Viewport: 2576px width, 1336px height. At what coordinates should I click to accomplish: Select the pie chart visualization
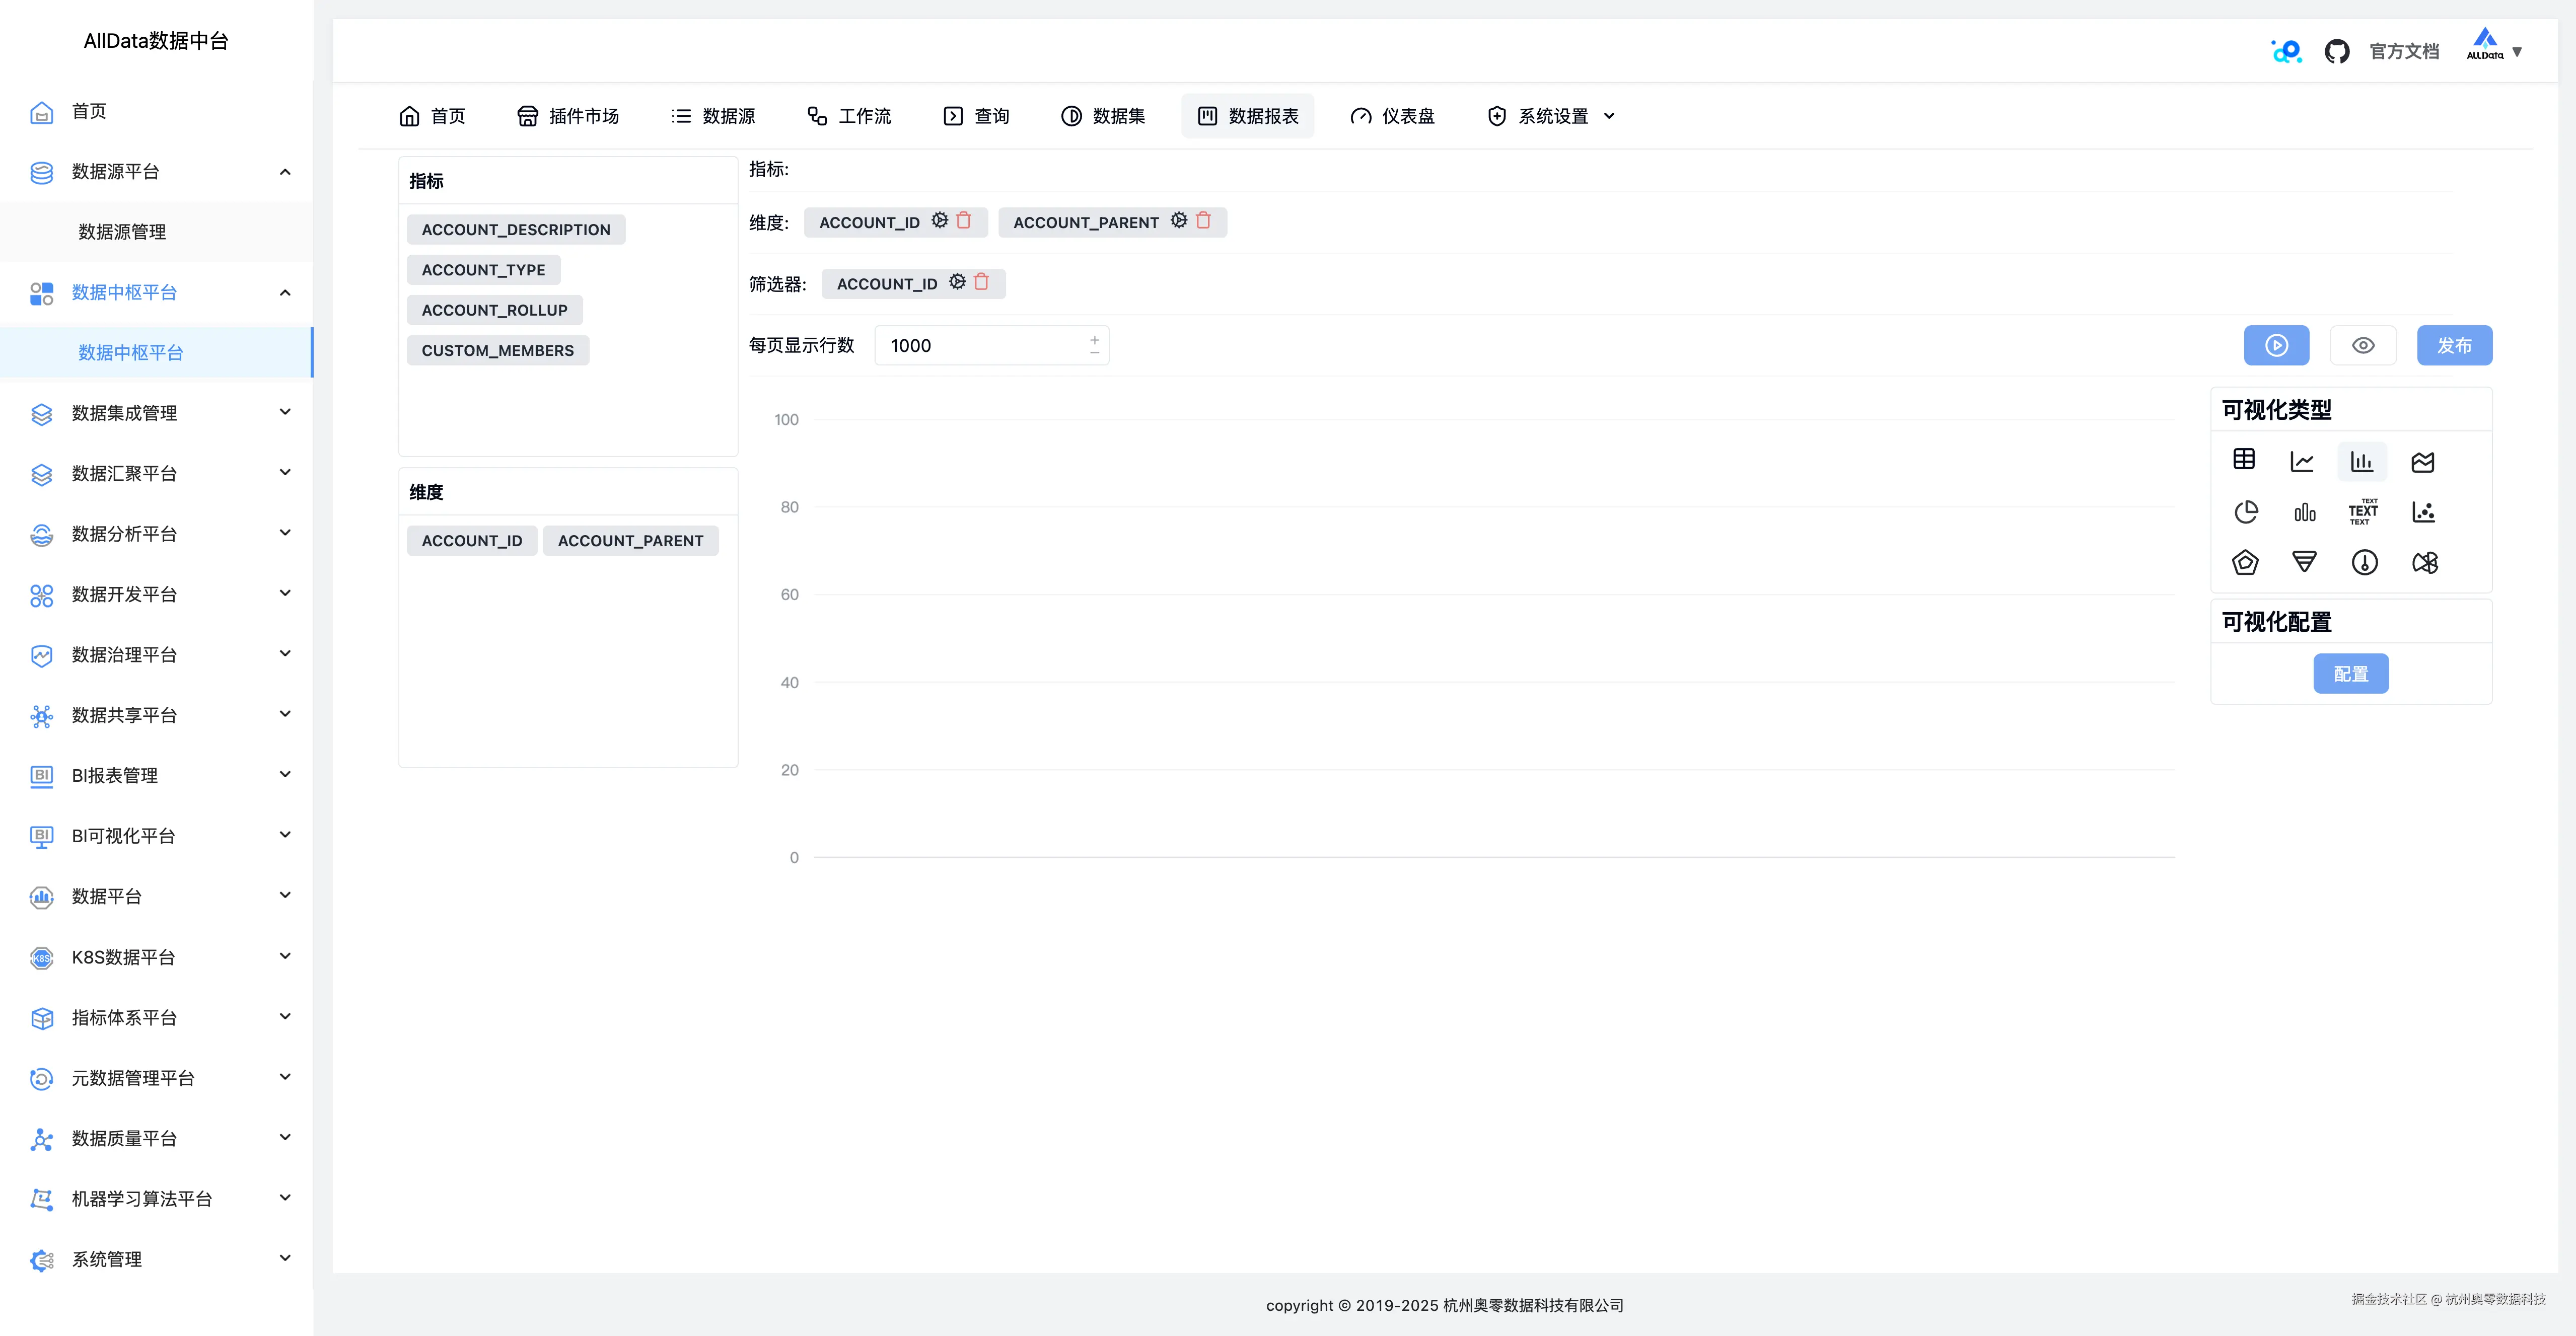[2246, 512]
